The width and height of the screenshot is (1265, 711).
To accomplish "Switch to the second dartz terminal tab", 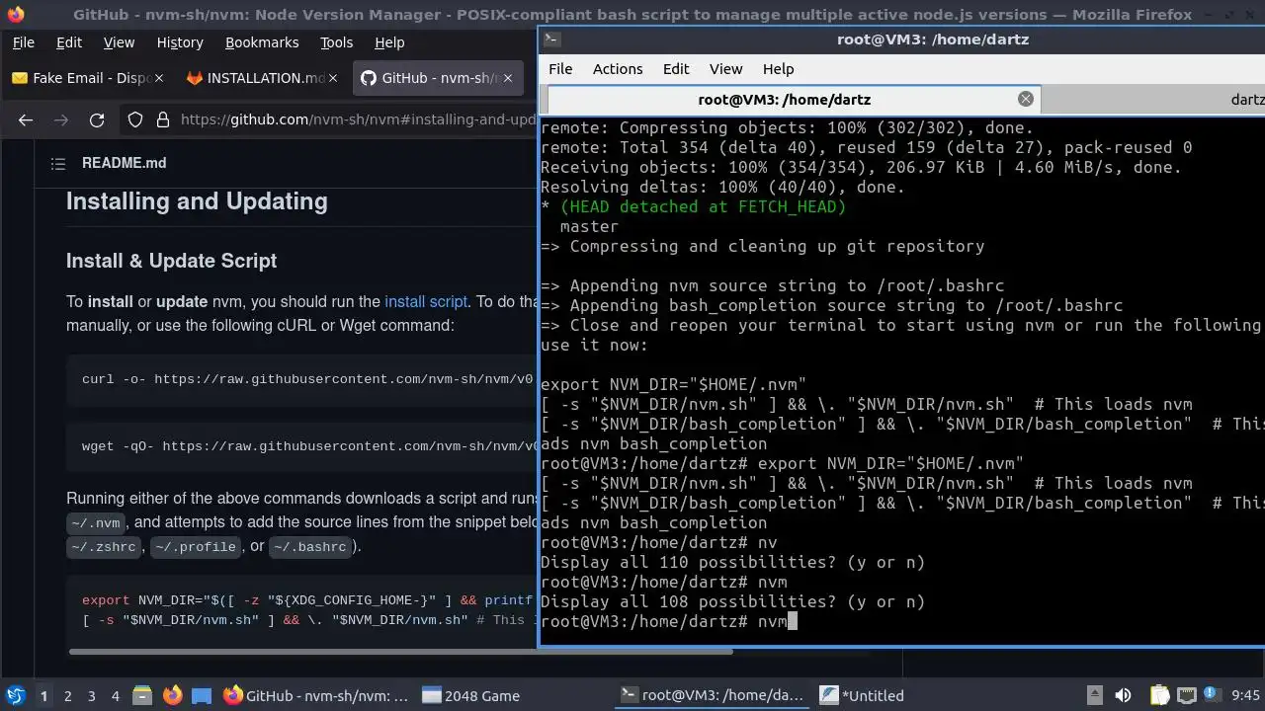I will coord(1152,99).
